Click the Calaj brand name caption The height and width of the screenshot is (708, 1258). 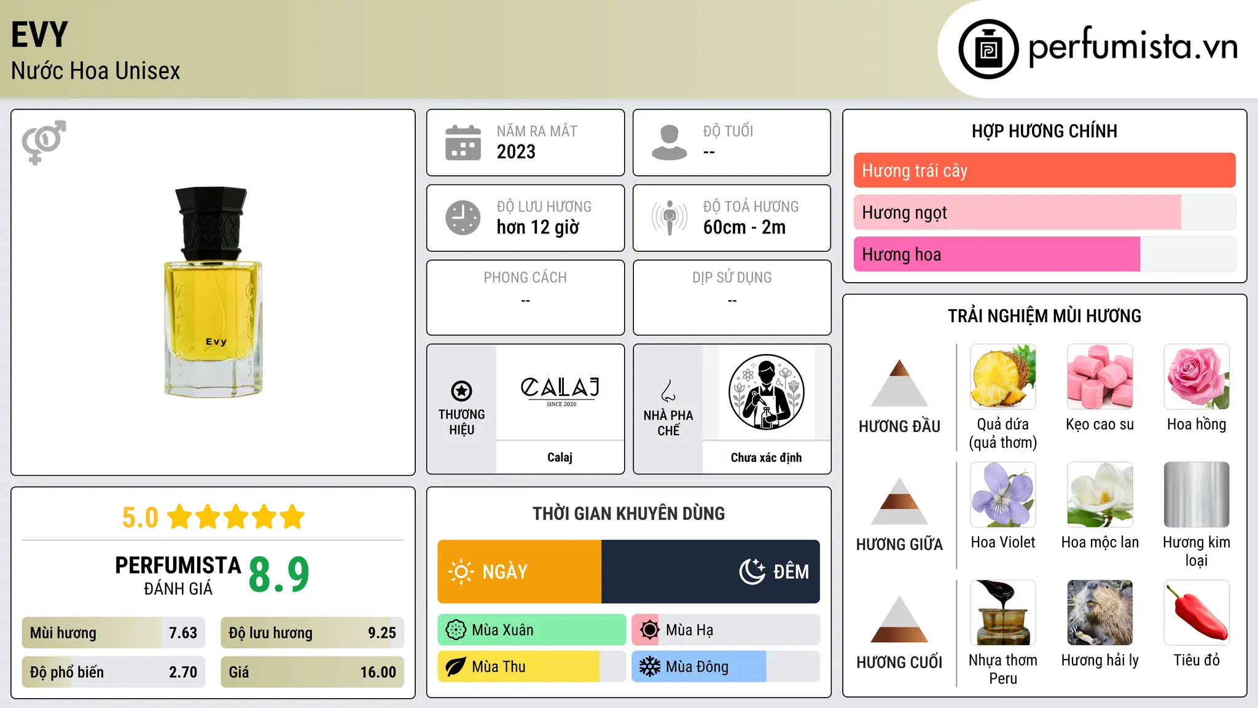(560, 457)
